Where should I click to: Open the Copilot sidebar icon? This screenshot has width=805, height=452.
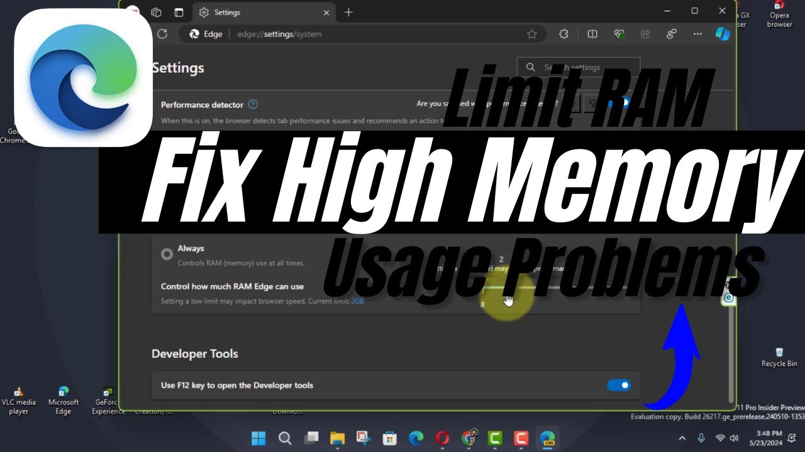723,34
